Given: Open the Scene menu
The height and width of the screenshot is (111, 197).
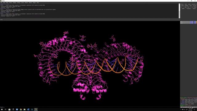Looking at the screenshot, I should pos(22,3).
